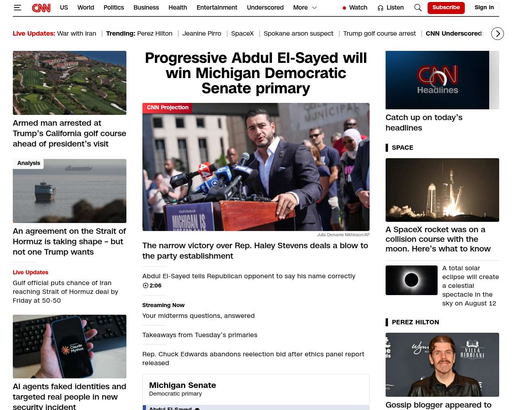The width and height of the screenshot is (512, 410).
Task: Open trending topic Spokane arson suspect
Action: [298, 34]
